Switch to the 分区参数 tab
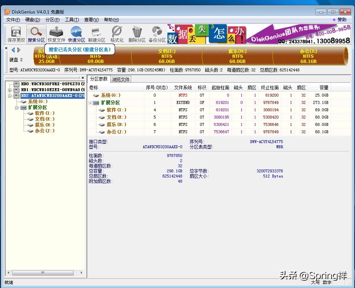The image size is (355, 288). click(99, 79)
